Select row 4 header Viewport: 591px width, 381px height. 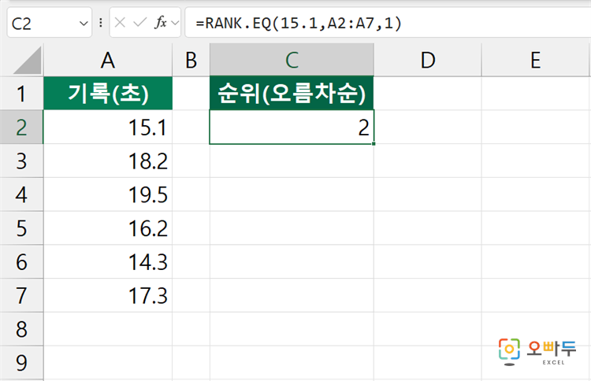click(x=21, y=194)
